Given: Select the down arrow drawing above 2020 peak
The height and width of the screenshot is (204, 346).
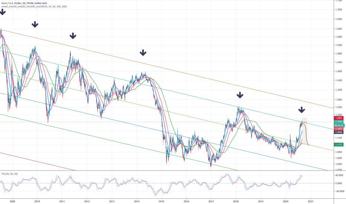Looking at the screenshot, I should (302, 110).
